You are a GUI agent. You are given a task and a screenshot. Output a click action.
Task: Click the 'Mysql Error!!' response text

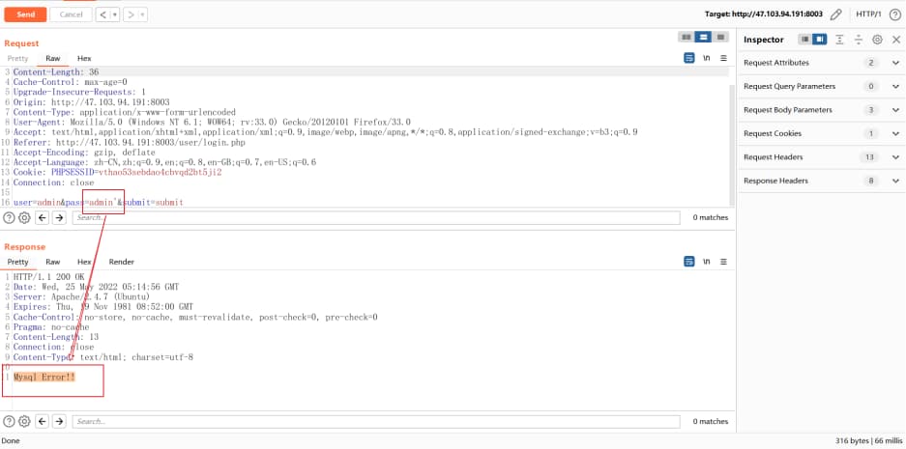pos(44,377)
